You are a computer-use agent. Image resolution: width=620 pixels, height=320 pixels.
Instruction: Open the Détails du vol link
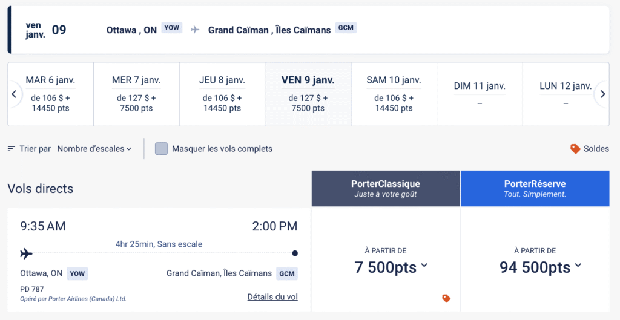272,297
